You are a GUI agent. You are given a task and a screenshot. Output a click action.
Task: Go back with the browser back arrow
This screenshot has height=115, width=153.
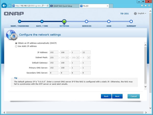pyautogui.click(x=4, y=6)
